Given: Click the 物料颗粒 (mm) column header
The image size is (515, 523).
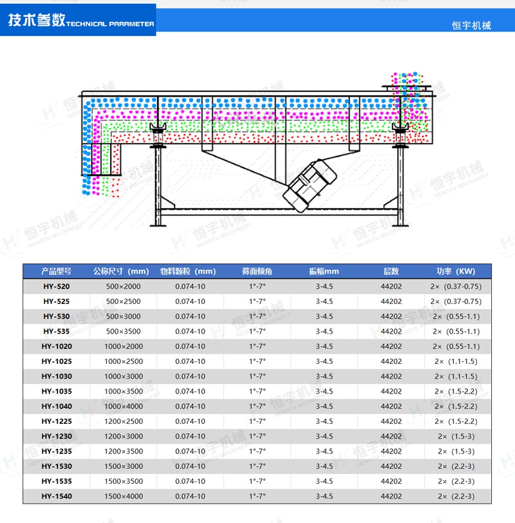Looking at the screenshot, I should pyautogui.click(x=188, y=271).
